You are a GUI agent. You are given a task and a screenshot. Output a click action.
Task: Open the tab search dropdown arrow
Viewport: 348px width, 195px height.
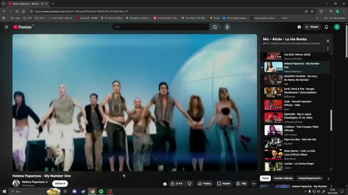4,4
